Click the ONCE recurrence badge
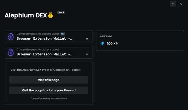The height and width of the screenshot is (110, 188). (61, 13)
